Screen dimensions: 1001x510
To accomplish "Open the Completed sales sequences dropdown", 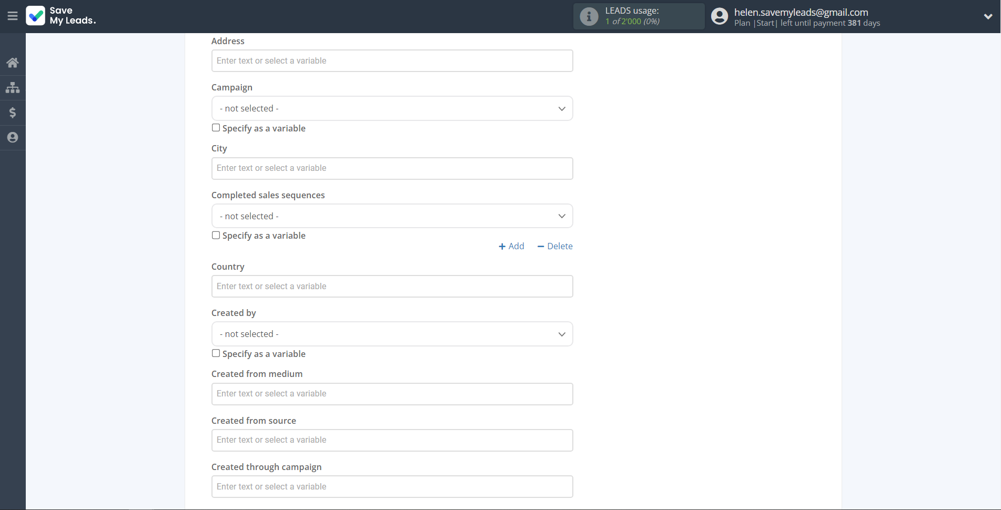I will click(392, 216).
